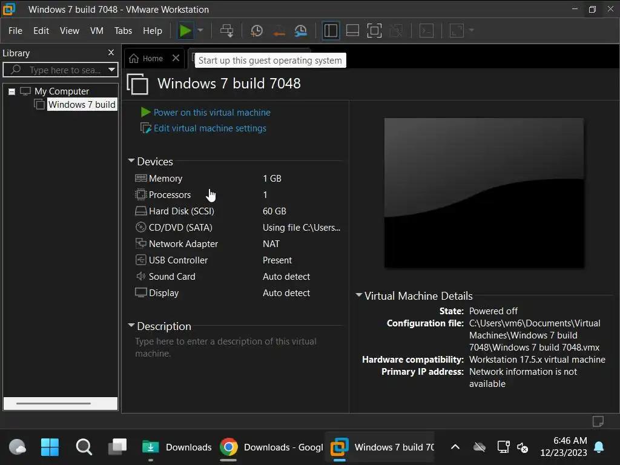Show hidden system tray icons chevron
Screen dimensions: 620x465
[x=455, y=447]
